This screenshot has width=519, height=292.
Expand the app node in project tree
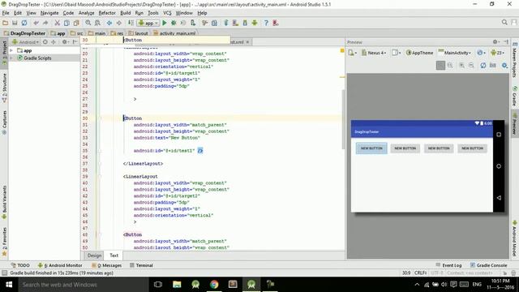coord(11,50)
